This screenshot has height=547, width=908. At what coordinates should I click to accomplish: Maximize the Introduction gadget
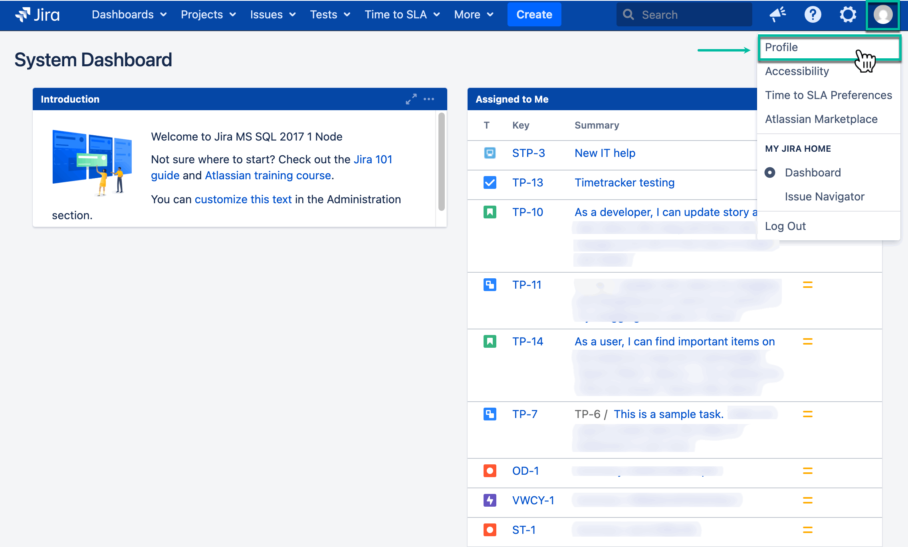411,99
